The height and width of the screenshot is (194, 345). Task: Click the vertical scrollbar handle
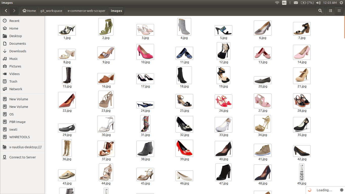pyautogui.click(x=344, y=27)
